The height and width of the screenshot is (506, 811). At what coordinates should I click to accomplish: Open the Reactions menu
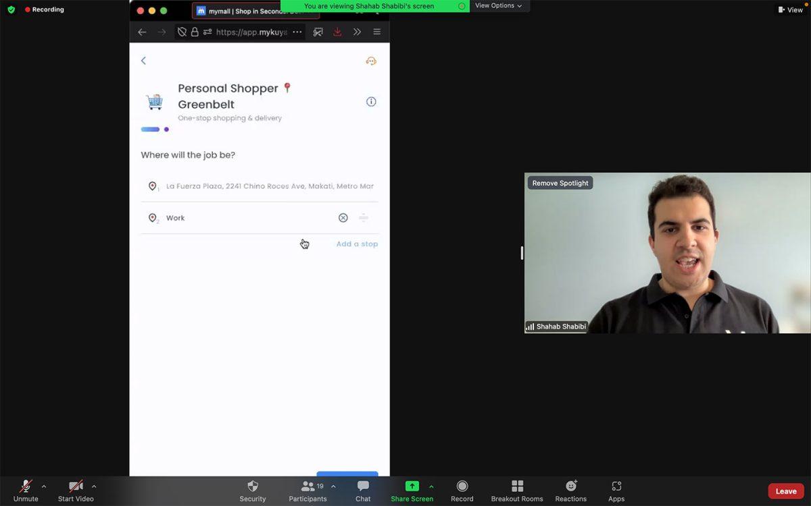click(x=570, y=490)
